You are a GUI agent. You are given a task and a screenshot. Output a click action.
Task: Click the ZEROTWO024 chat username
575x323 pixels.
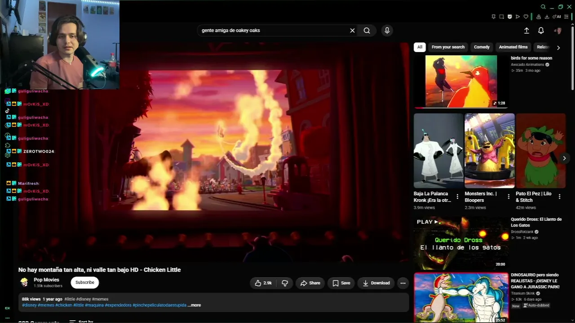coord(39,152)
